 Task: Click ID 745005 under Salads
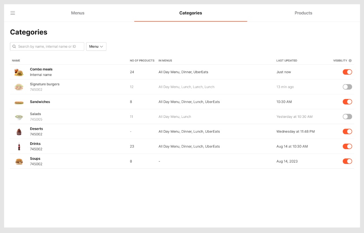[x=36, y=119]
